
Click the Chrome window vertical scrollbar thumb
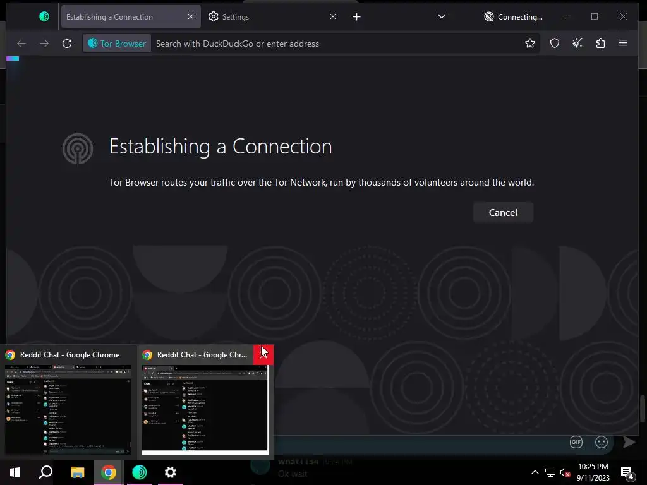pos(642,409)
